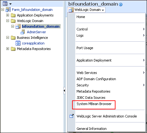Click the WebLogic Domain menu button icon
Screen dimensions: 147x133
pos(71,10)
